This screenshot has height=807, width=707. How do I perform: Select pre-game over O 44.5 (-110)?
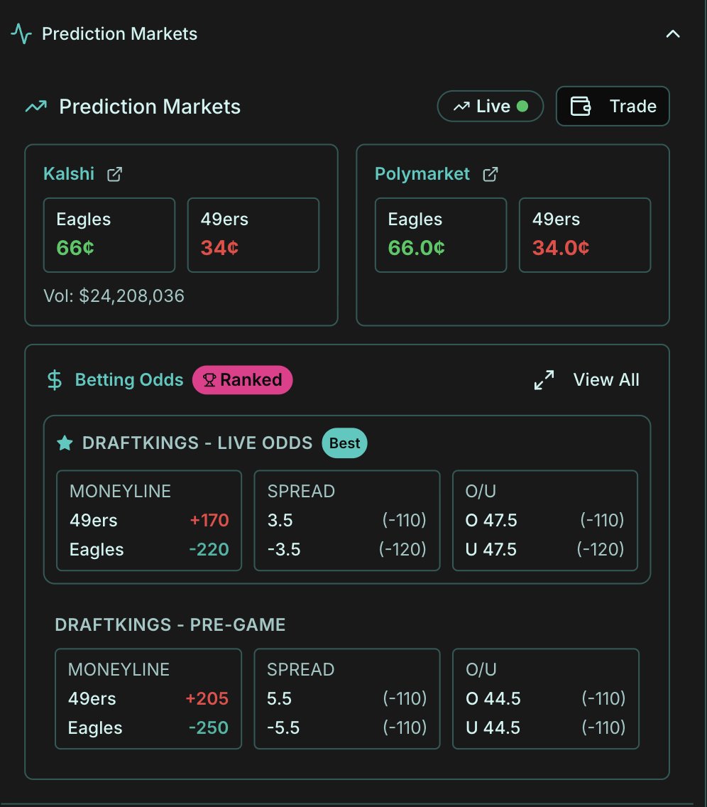[546, 699]
